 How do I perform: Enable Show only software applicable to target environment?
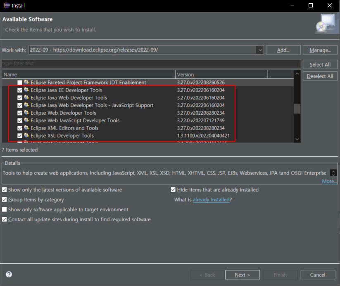point(4,210)
